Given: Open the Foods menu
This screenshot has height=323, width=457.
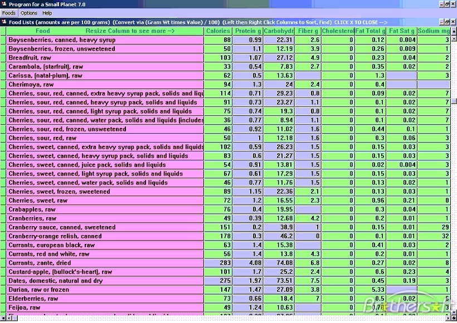Looking at the screenshot, I should point(9,13).
